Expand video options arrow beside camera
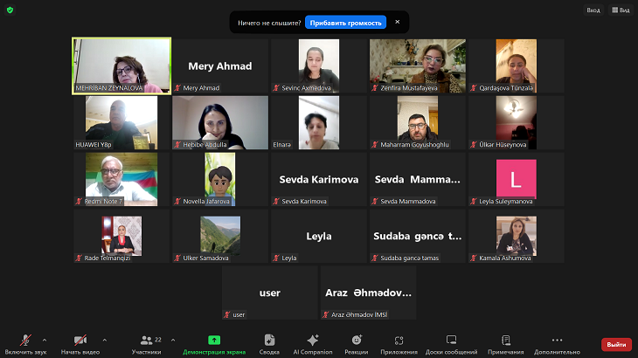This screenshot has width=638, height=358. pyautogui.click(x=105, y=340)
